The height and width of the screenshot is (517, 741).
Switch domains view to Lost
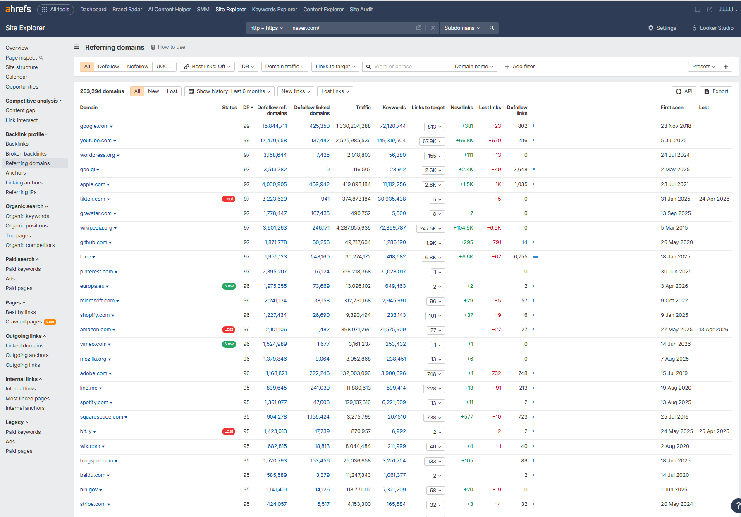[172, 91]
